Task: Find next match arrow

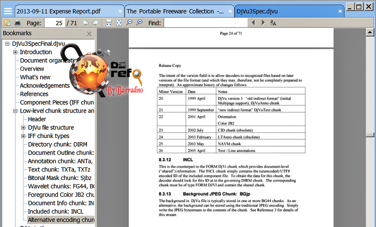Action: coord(263,23)
